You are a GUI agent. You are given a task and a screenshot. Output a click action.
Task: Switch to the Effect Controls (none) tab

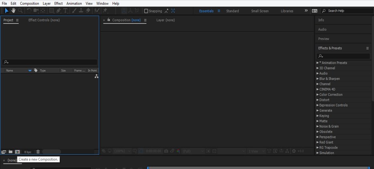44,20
